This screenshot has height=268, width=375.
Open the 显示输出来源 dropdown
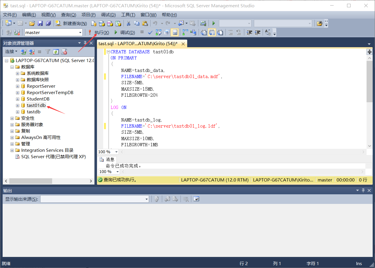click(x=147, y=199)
